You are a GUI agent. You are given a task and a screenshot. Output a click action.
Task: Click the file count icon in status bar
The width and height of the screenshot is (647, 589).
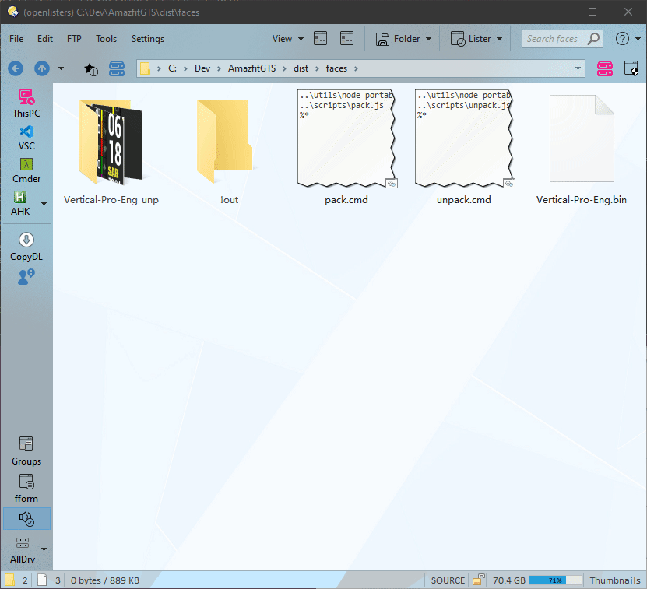coord(42,580)
